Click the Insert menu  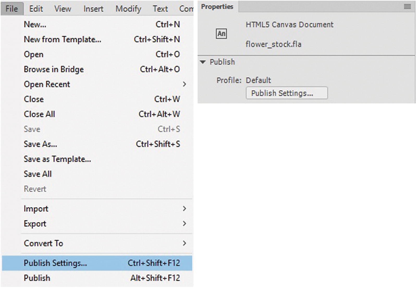click(93, 9)
